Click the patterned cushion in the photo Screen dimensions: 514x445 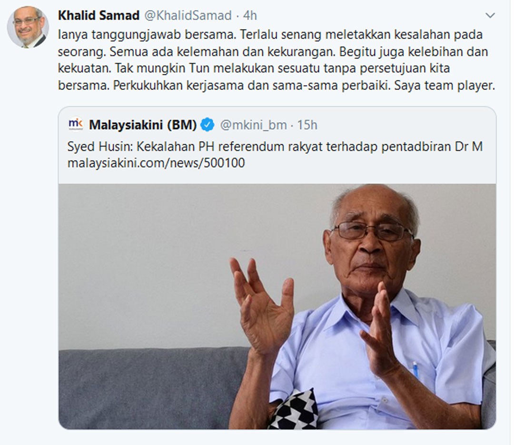[x=294, y=410]
